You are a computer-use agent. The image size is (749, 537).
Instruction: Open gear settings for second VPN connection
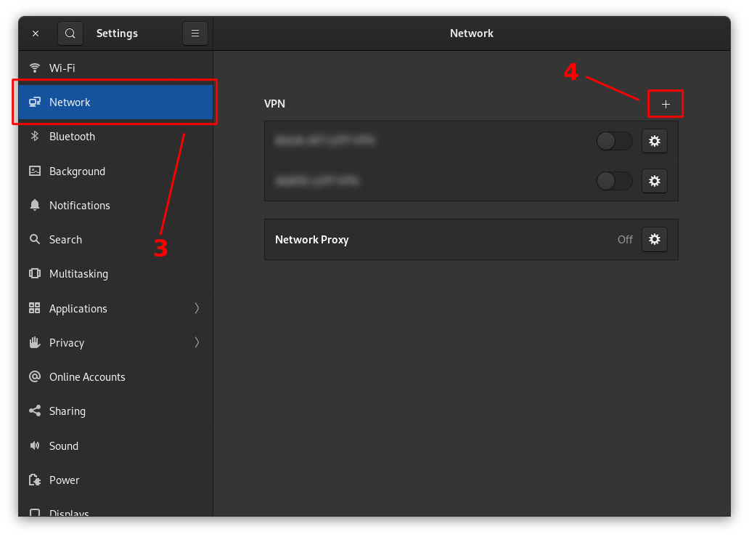(x=654, y=180)
